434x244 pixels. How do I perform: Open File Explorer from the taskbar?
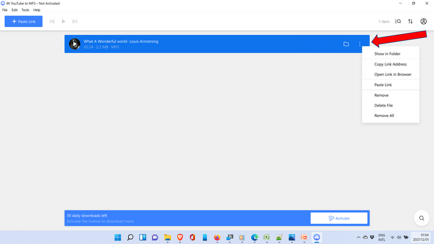(167, 237)
